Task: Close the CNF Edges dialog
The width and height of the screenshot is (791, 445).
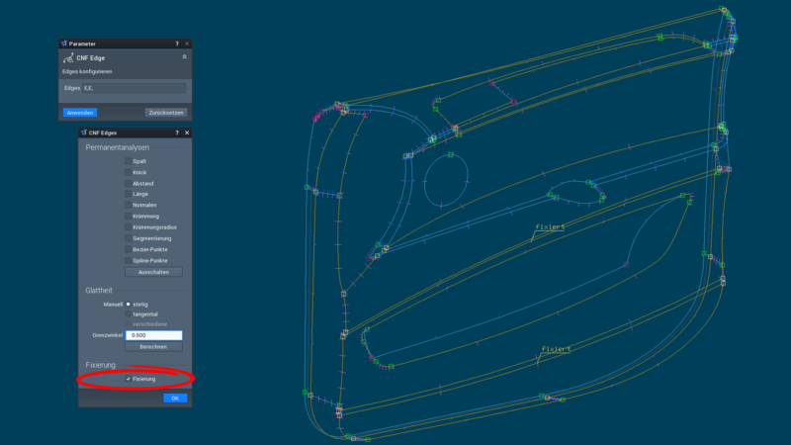Action: (x=187, y=133)
